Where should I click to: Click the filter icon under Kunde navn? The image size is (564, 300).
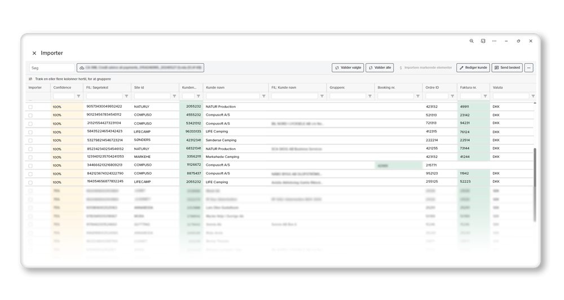tap(263, 96)
